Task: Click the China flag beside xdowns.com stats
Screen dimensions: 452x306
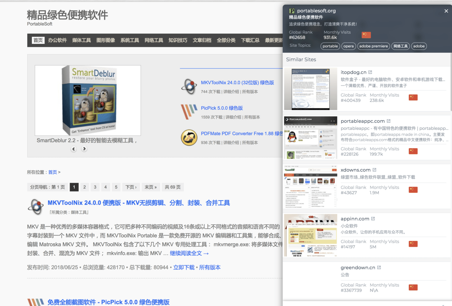Action: coord(413,190)
